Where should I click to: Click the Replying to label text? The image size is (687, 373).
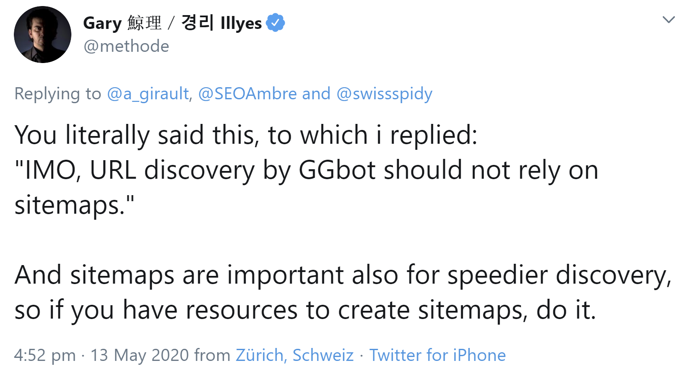58,94
